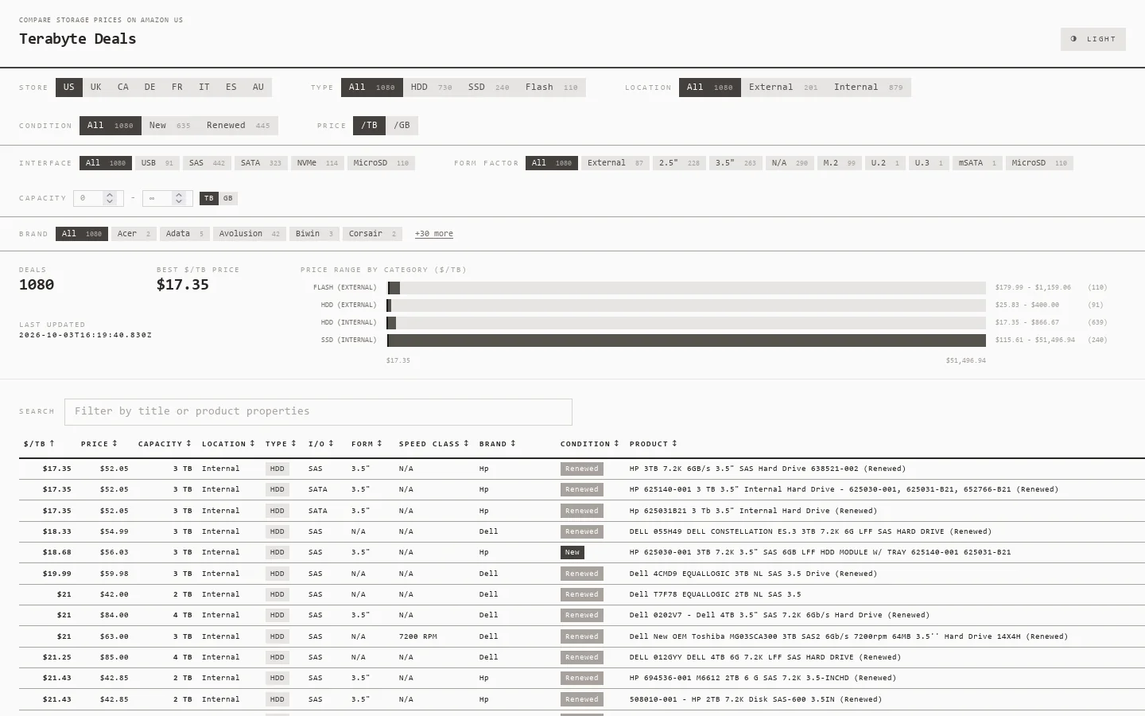
Task: Switch capacity units to GB
Action: click(x=228, y=198)
